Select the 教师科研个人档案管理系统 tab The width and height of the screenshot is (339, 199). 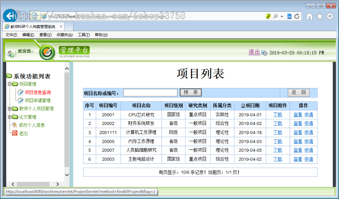(32, 26)
